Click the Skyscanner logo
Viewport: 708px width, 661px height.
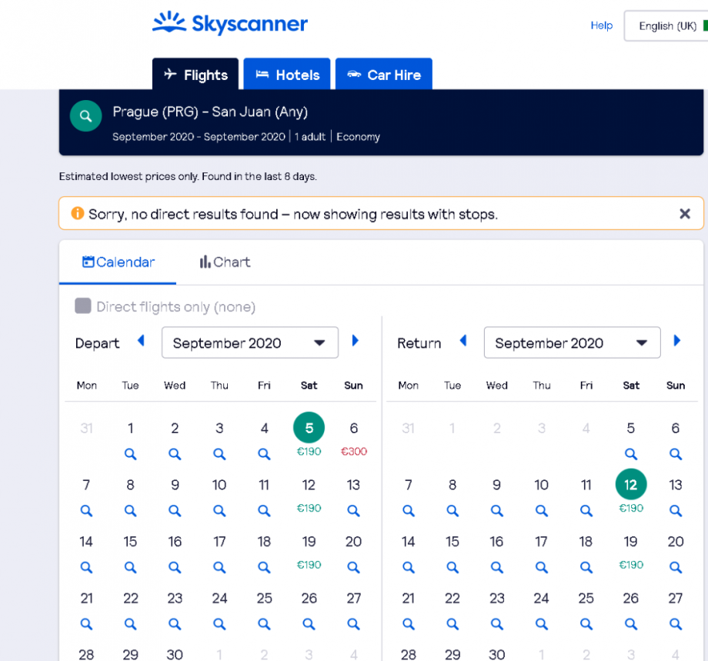pyautogui.click(x=230, y=23)
